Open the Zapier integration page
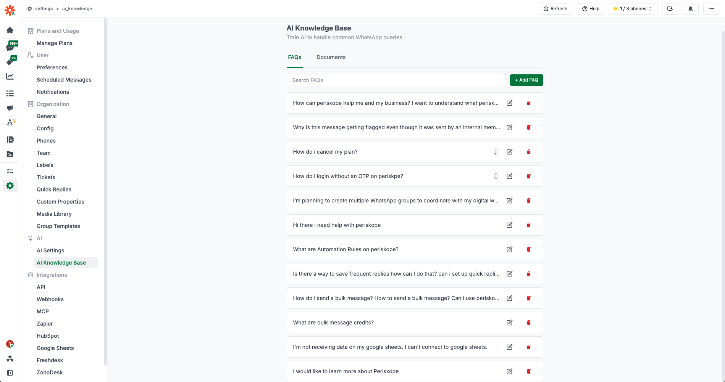This screenshot has width=725, height=382. coord(45,324)
